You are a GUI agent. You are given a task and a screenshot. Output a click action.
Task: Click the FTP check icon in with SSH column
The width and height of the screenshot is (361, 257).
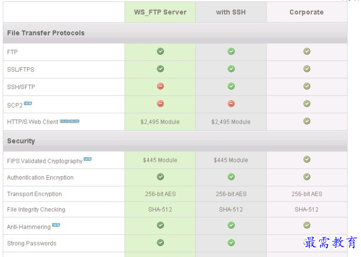[231, 51]
